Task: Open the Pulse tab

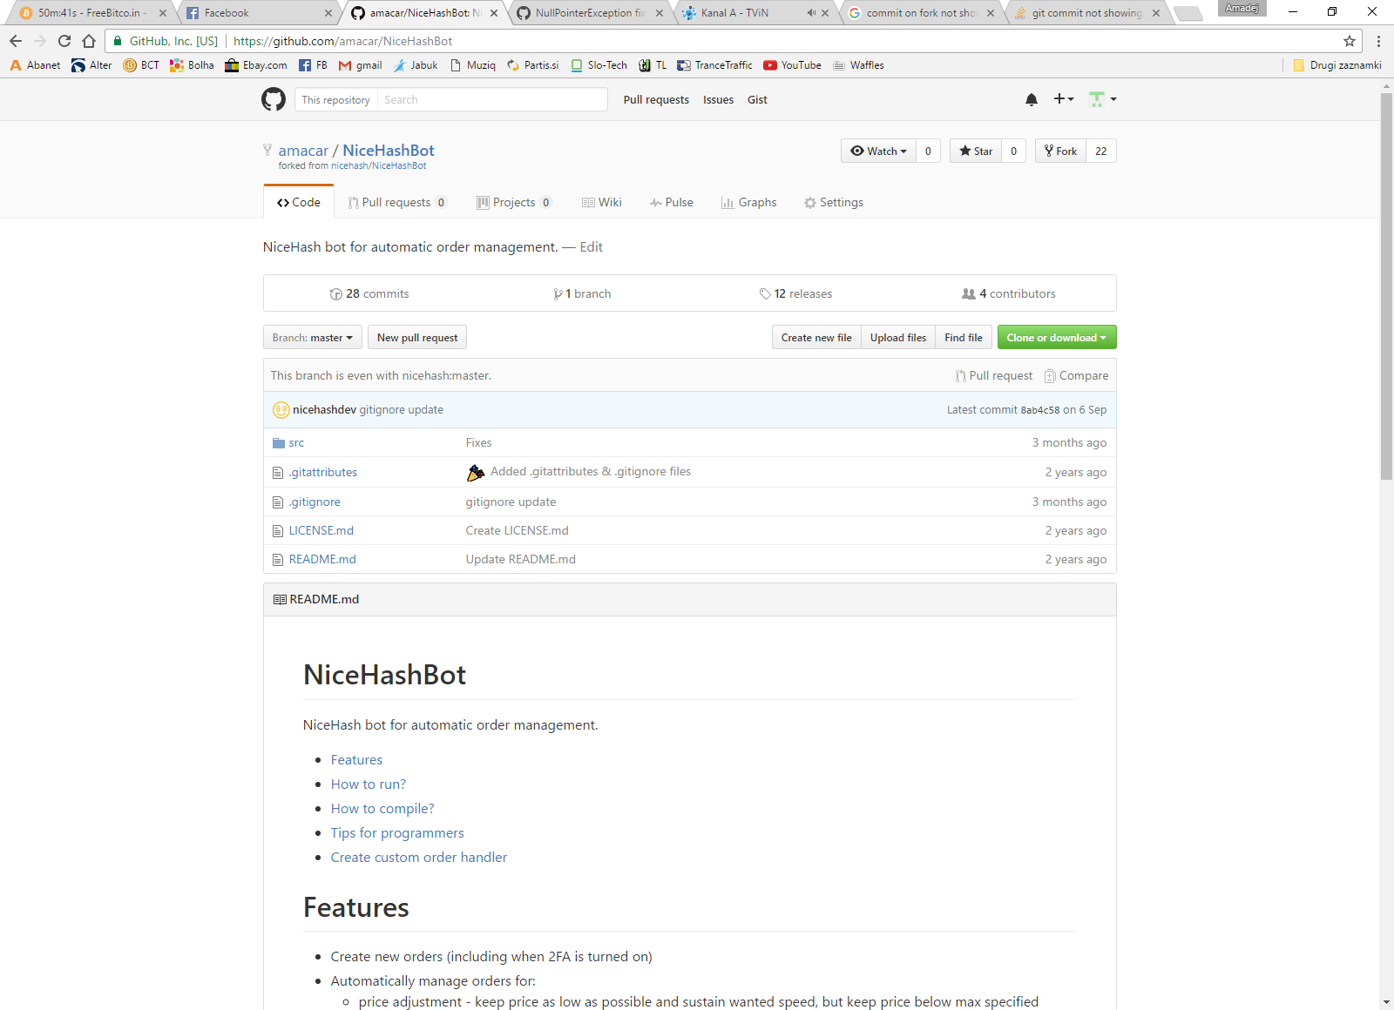Action: click(x=672, y=202)
